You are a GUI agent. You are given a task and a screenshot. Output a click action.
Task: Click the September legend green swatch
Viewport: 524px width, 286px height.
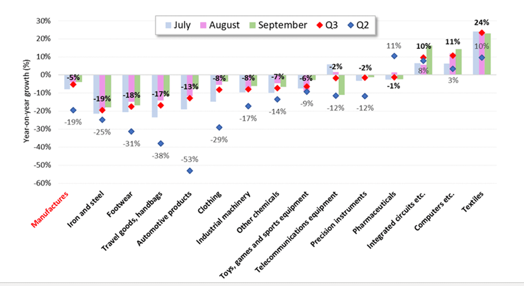[253, 25]
